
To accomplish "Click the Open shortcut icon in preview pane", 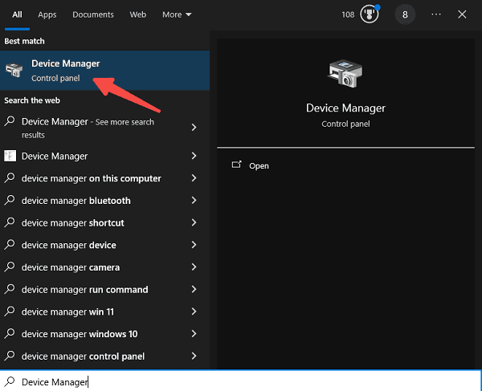I will click(x=236, y=165).
